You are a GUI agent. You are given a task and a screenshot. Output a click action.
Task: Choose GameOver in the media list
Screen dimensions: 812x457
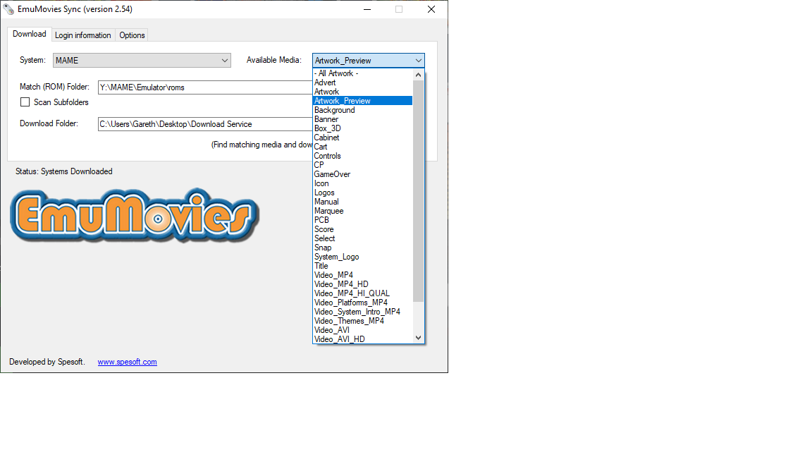[x=363, y=174]
